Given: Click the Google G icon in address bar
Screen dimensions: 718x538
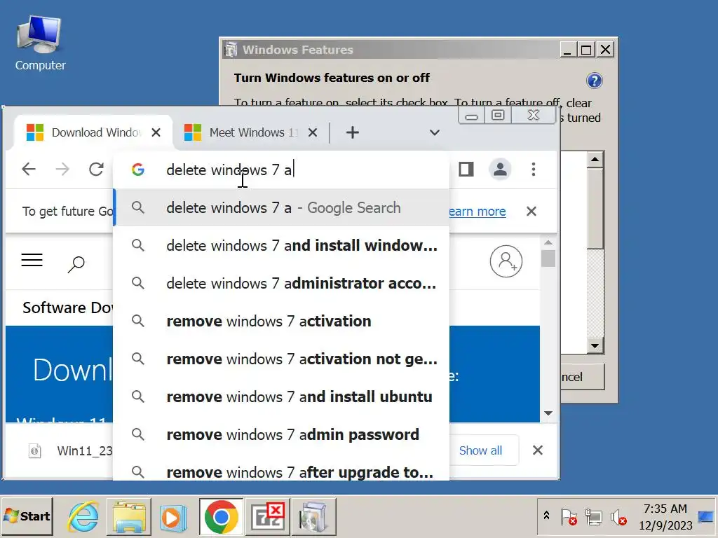Looking at the screenshot, I should click(138, 170).
